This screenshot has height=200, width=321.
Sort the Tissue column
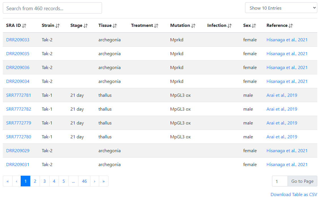coord(115,26)
